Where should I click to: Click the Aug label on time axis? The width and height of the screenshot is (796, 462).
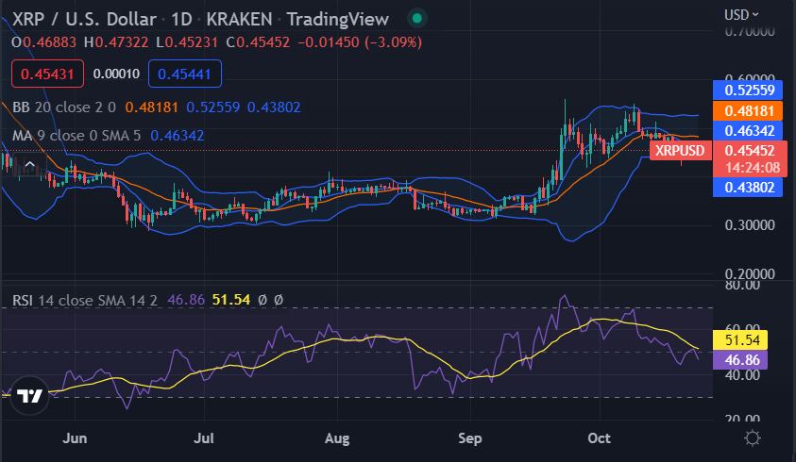337,438
